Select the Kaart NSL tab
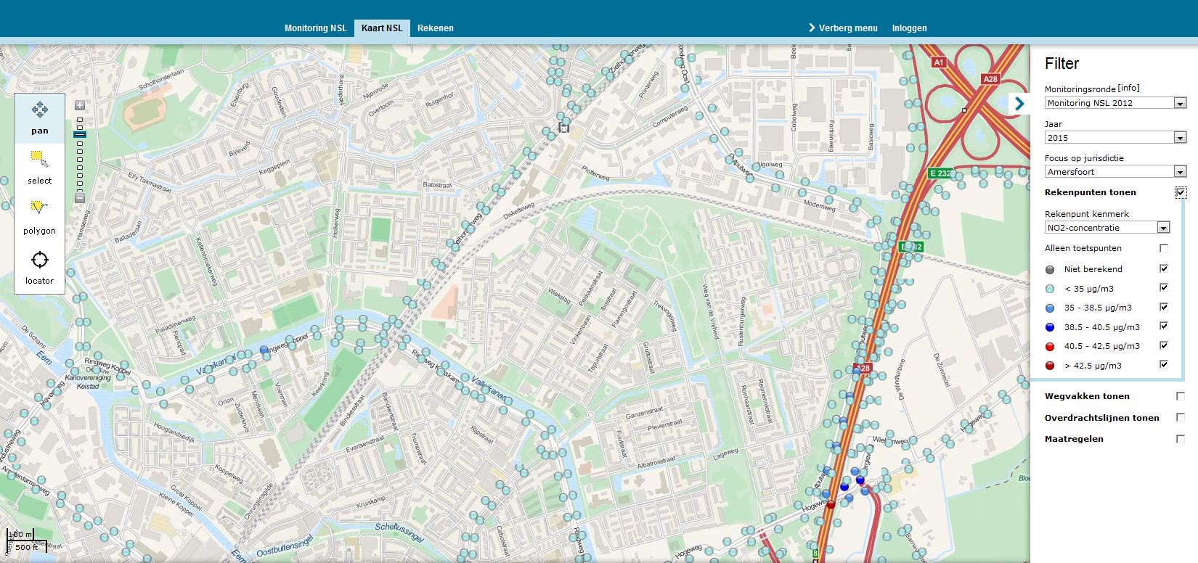The width and height of the screenshot is (1198, 563). point(382,28)
